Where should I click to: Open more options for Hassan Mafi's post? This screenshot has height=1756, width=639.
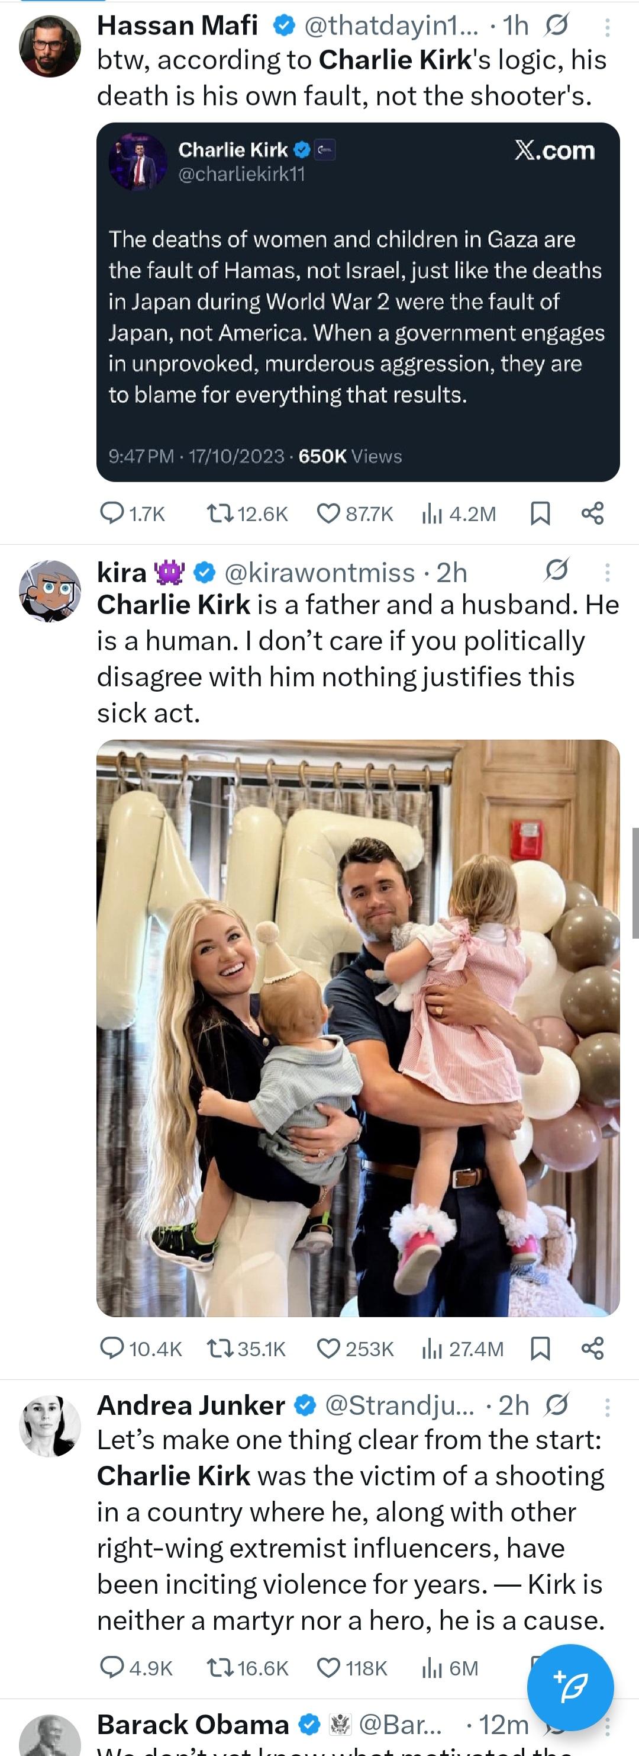608,27
